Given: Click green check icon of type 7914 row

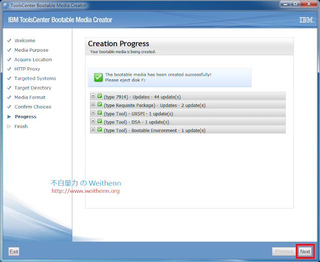Looking at the screenshot, I should [x=100, y=95].
